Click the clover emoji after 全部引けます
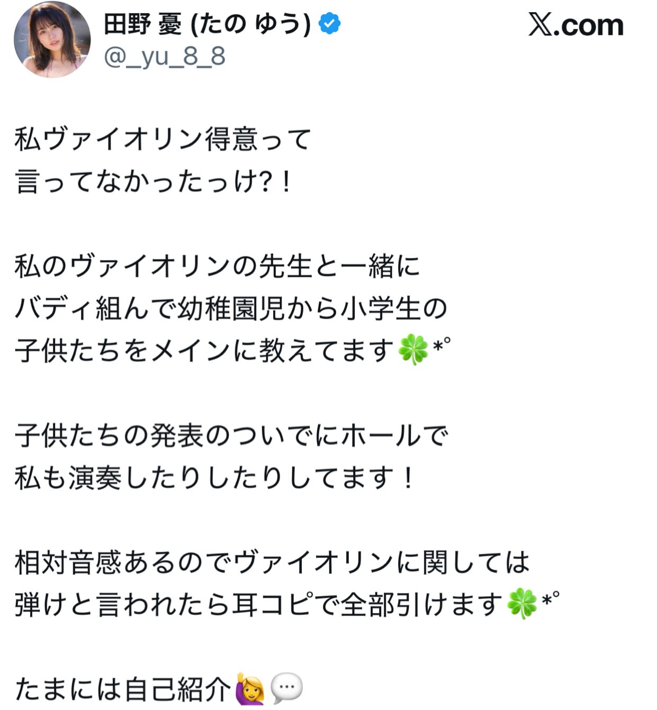 click(x=522, y=604)
